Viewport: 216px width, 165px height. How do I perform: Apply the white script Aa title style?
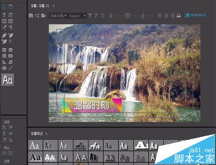(96, 145)
